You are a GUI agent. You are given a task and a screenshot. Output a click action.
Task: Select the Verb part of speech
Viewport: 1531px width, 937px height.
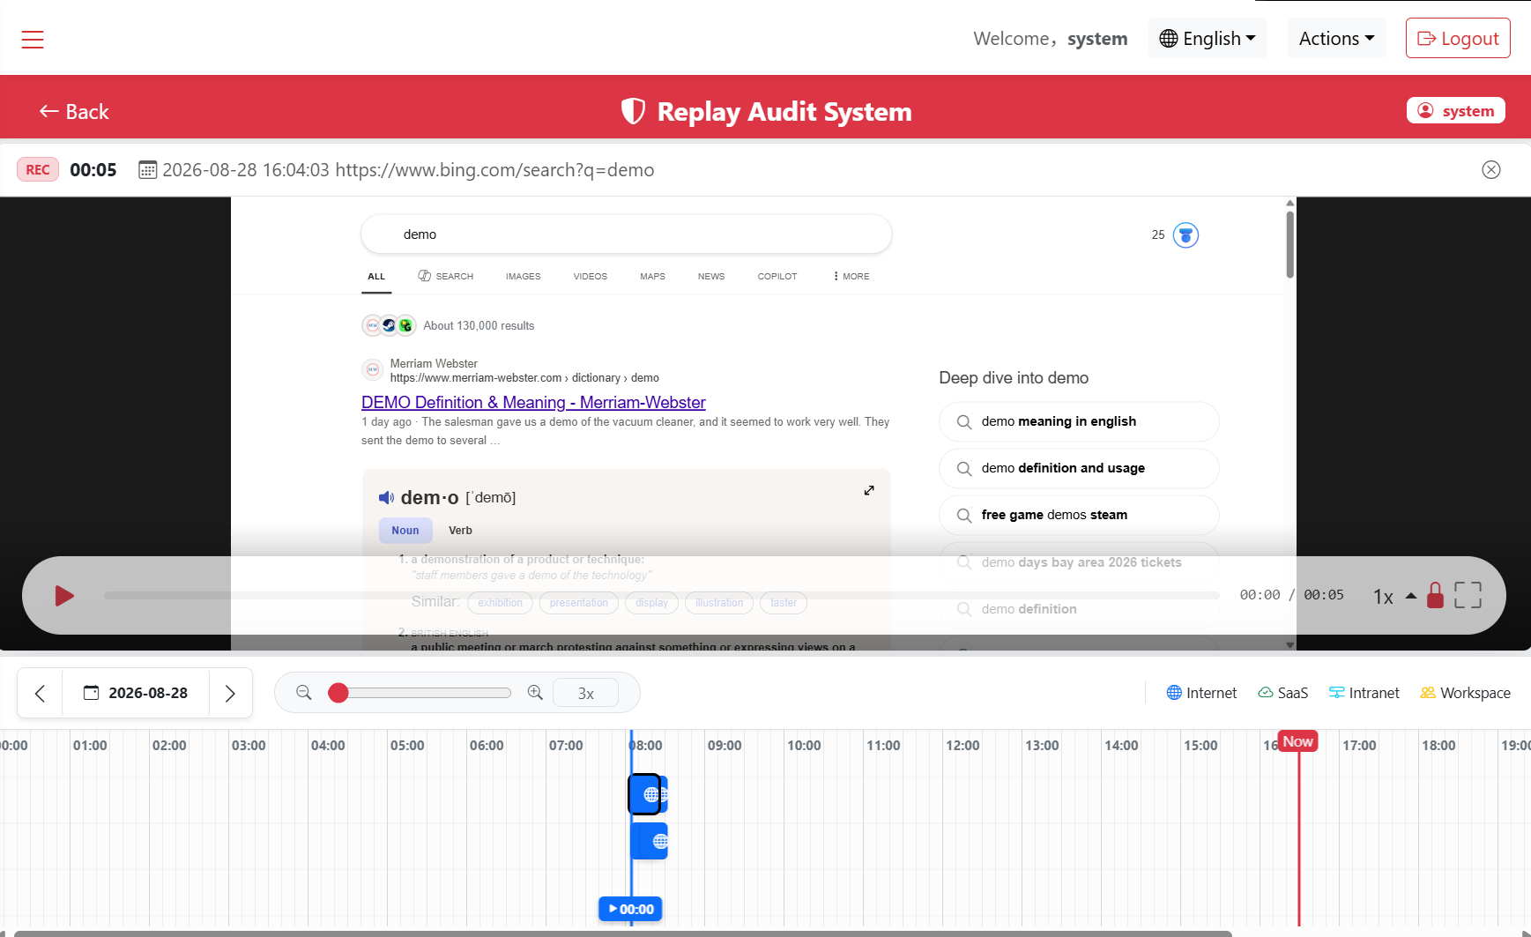[460, 531]
